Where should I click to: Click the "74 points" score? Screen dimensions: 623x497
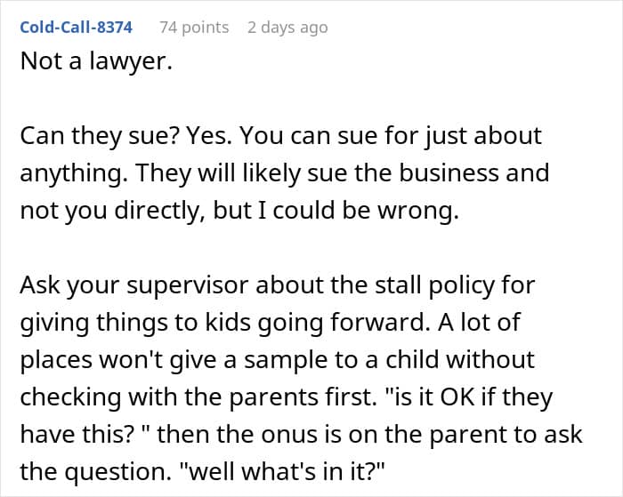click(x=193, y=28)
